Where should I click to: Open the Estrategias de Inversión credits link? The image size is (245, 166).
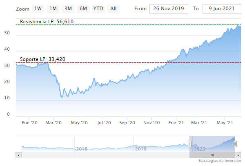[x=220, y=162]
